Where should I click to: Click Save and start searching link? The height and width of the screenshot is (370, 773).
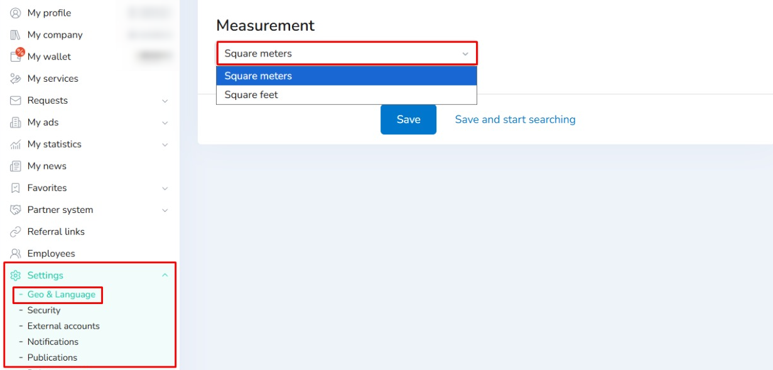click(x=515, y=119)
